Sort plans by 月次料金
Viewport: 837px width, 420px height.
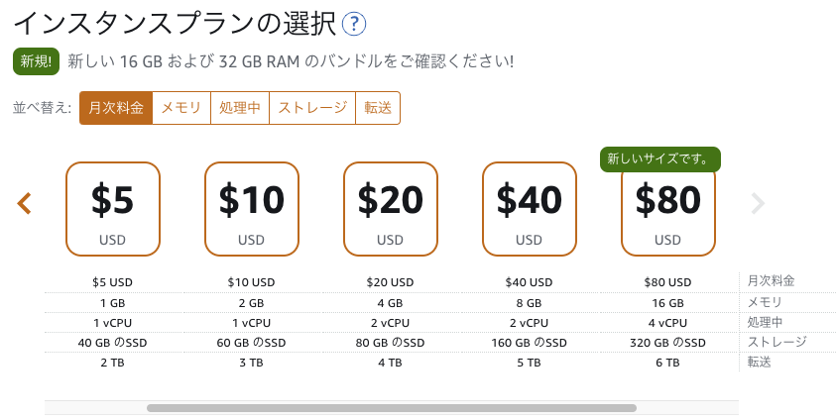click(116, 108)
